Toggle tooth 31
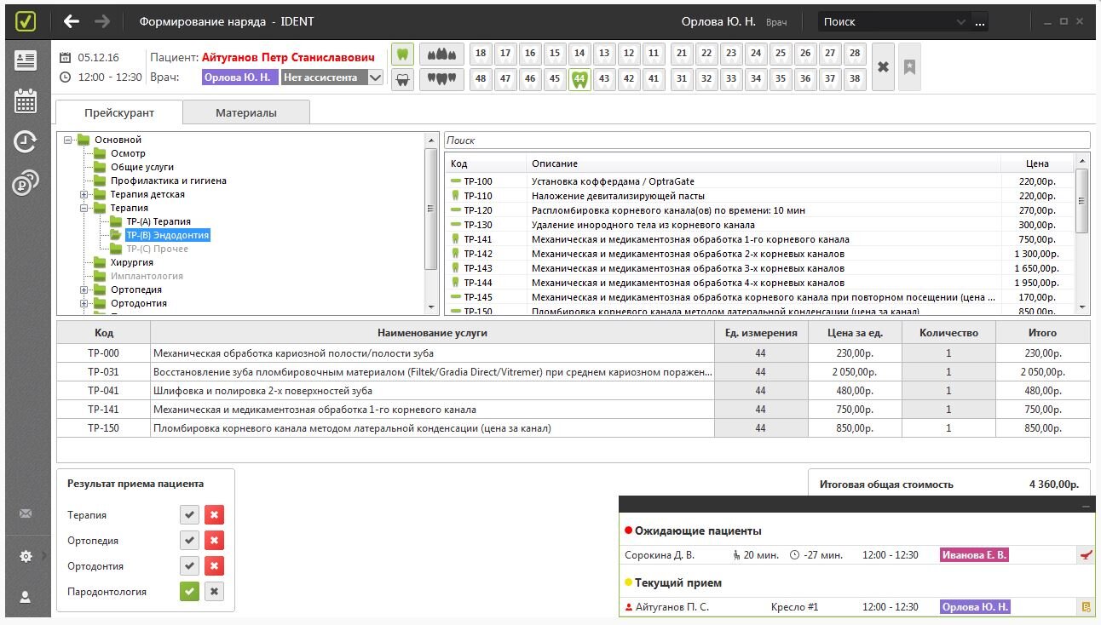 (x=681, y=79)
